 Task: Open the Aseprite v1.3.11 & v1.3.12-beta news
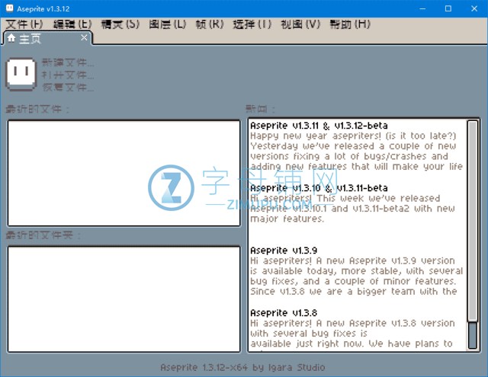[x=319, y=126]
